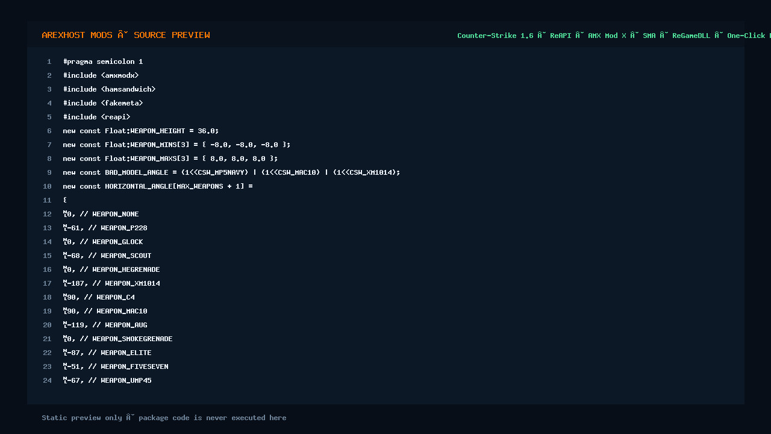Select the '-61, // WEAPON_P228' entry
This screenshot has width=771, height=434.
[x=105, y=228]
